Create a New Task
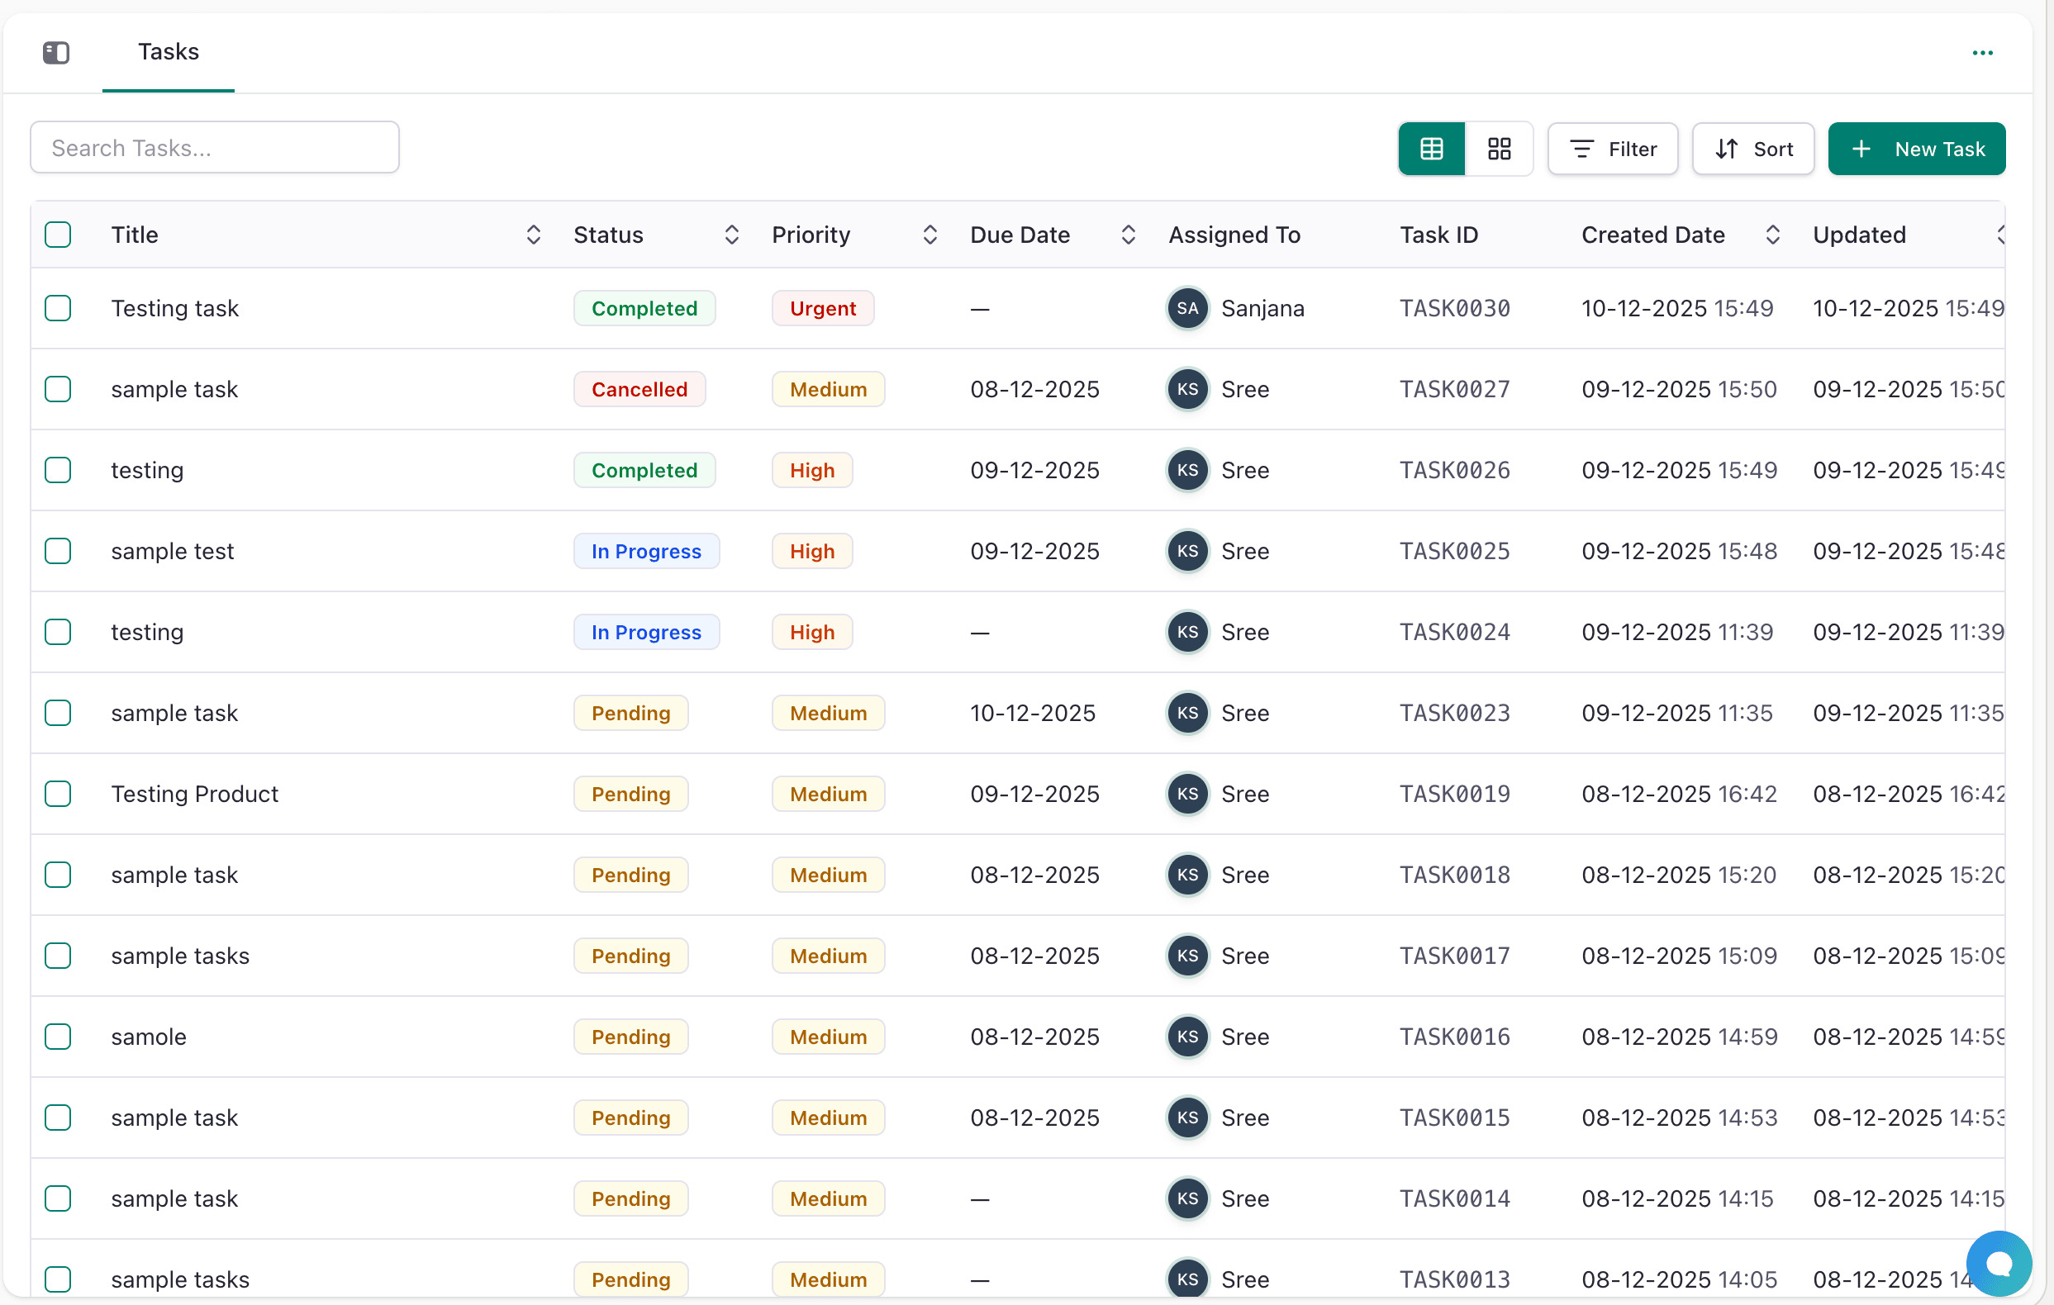Image resolution: width=2054 pixels, height=1305 pixels. [1917, 149]
